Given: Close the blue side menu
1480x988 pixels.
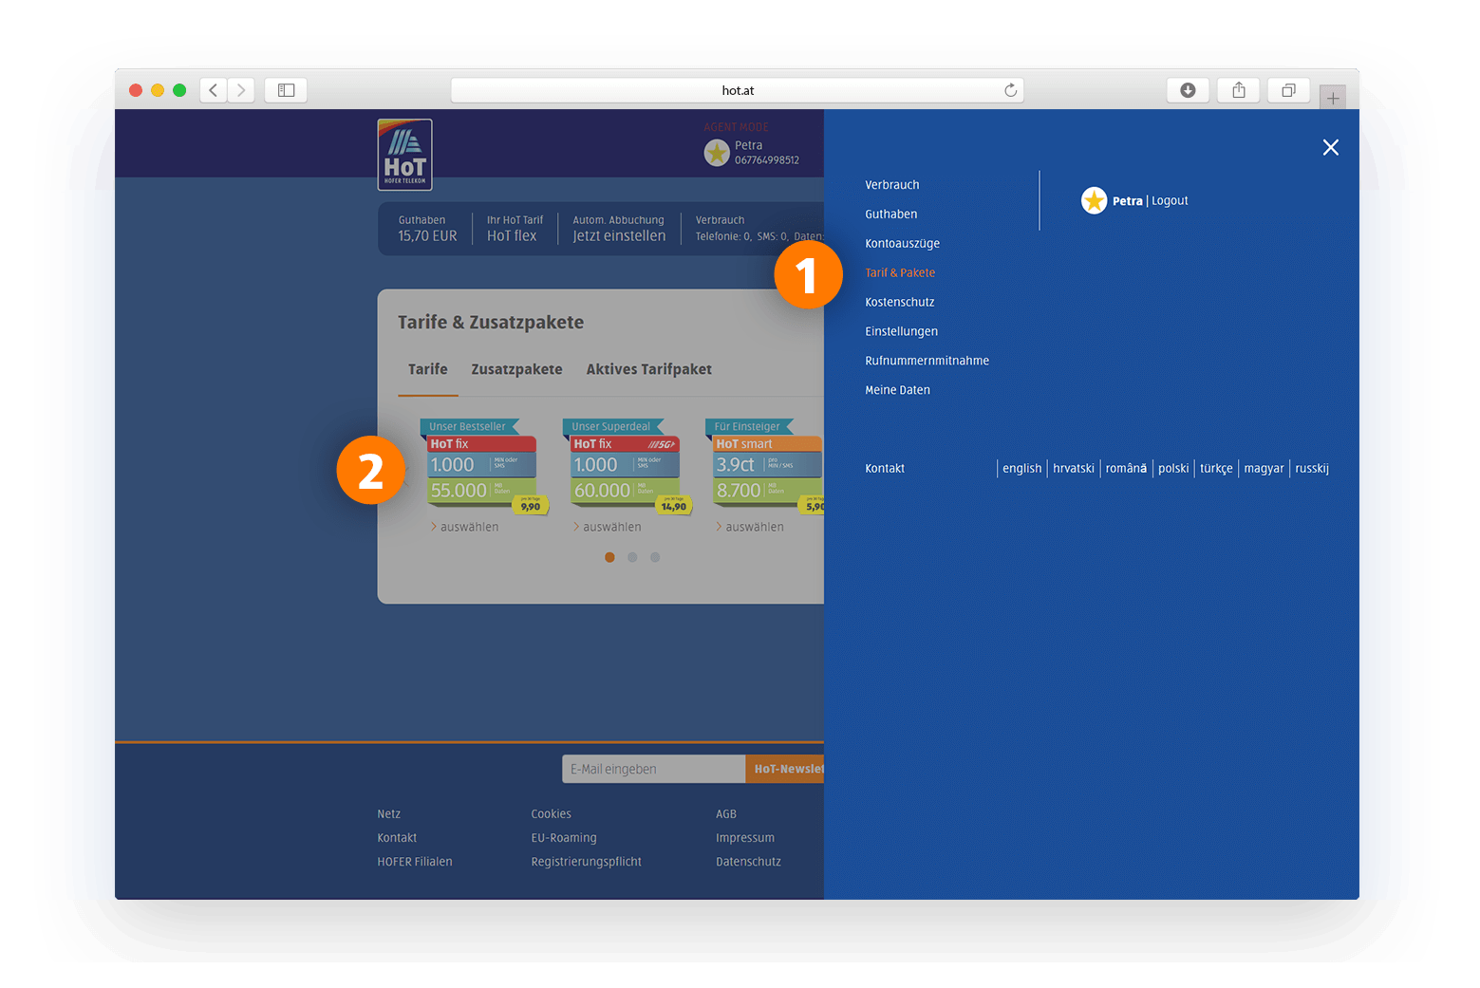Looking at the screenshot, I should (1331, 147).
